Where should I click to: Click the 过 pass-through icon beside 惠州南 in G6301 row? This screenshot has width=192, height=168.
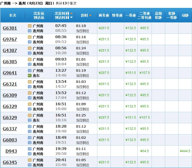30,31
